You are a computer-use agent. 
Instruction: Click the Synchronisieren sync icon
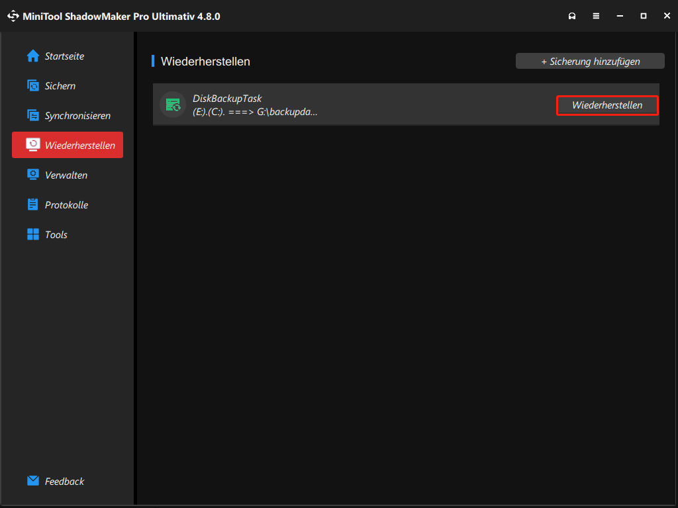(x=33, y=115)
